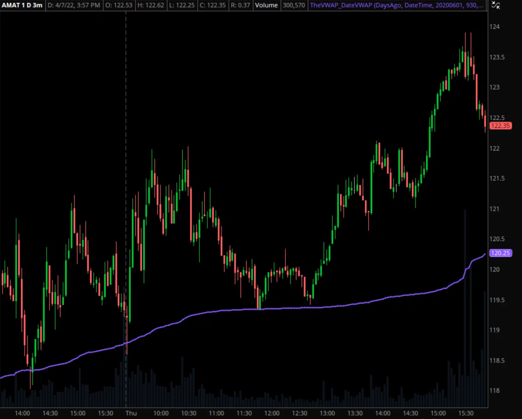Click the 13:30 time axis label

(x=355, y=413)
